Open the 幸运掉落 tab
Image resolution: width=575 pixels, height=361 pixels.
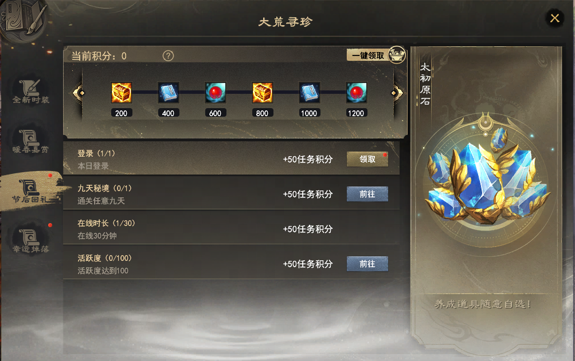click(31, 240)
